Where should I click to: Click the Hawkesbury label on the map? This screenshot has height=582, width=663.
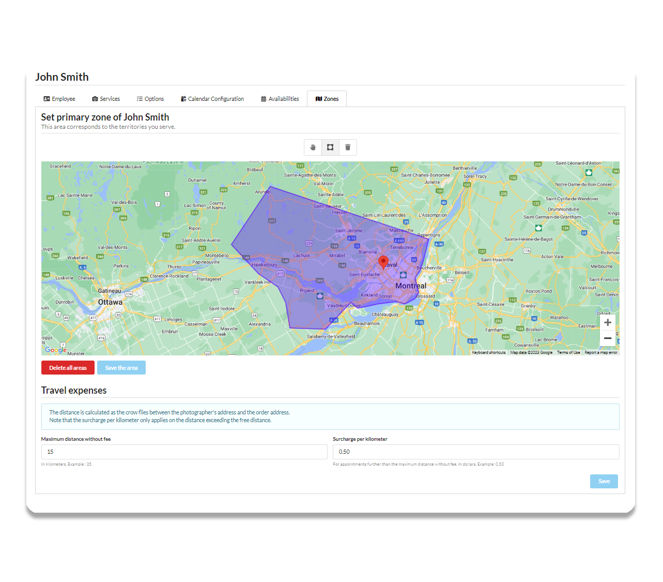pyautogui.click(x=265, y=265)
